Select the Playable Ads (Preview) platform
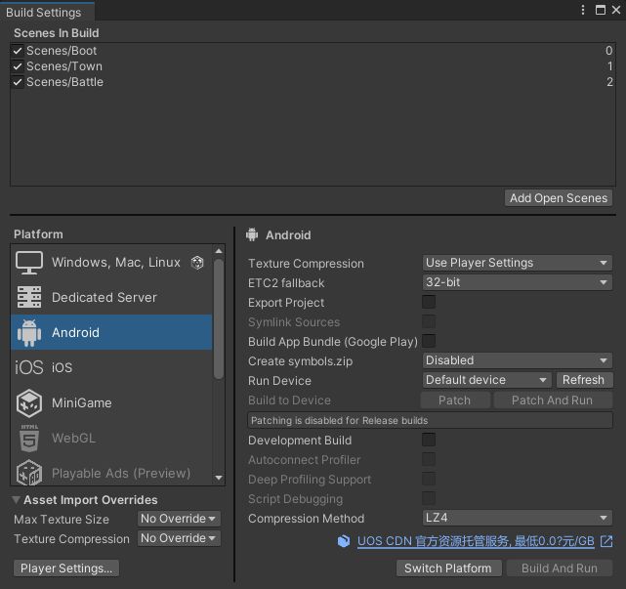 [x=111, y=473]
